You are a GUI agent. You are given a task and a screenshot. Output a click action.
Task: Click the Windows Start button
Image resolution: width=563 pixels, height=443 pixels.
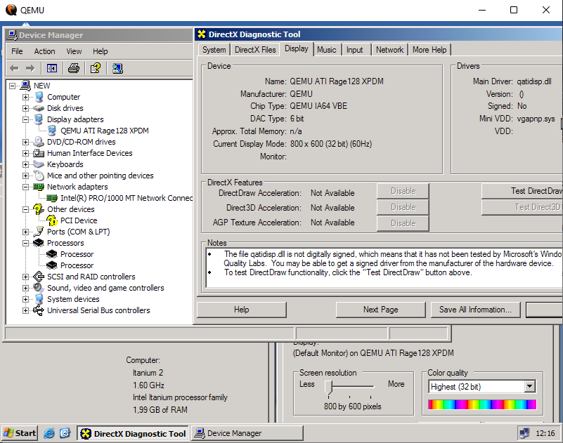coord(20,433)
